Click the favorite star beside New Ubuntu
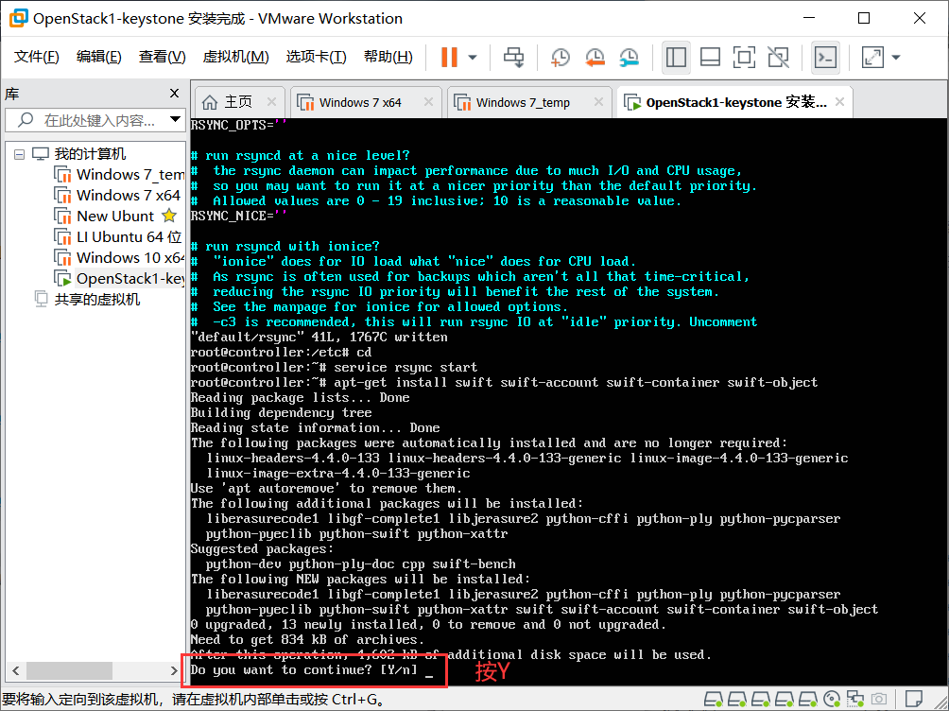Viewport: 949px width, 711px height. click(169, 215)
